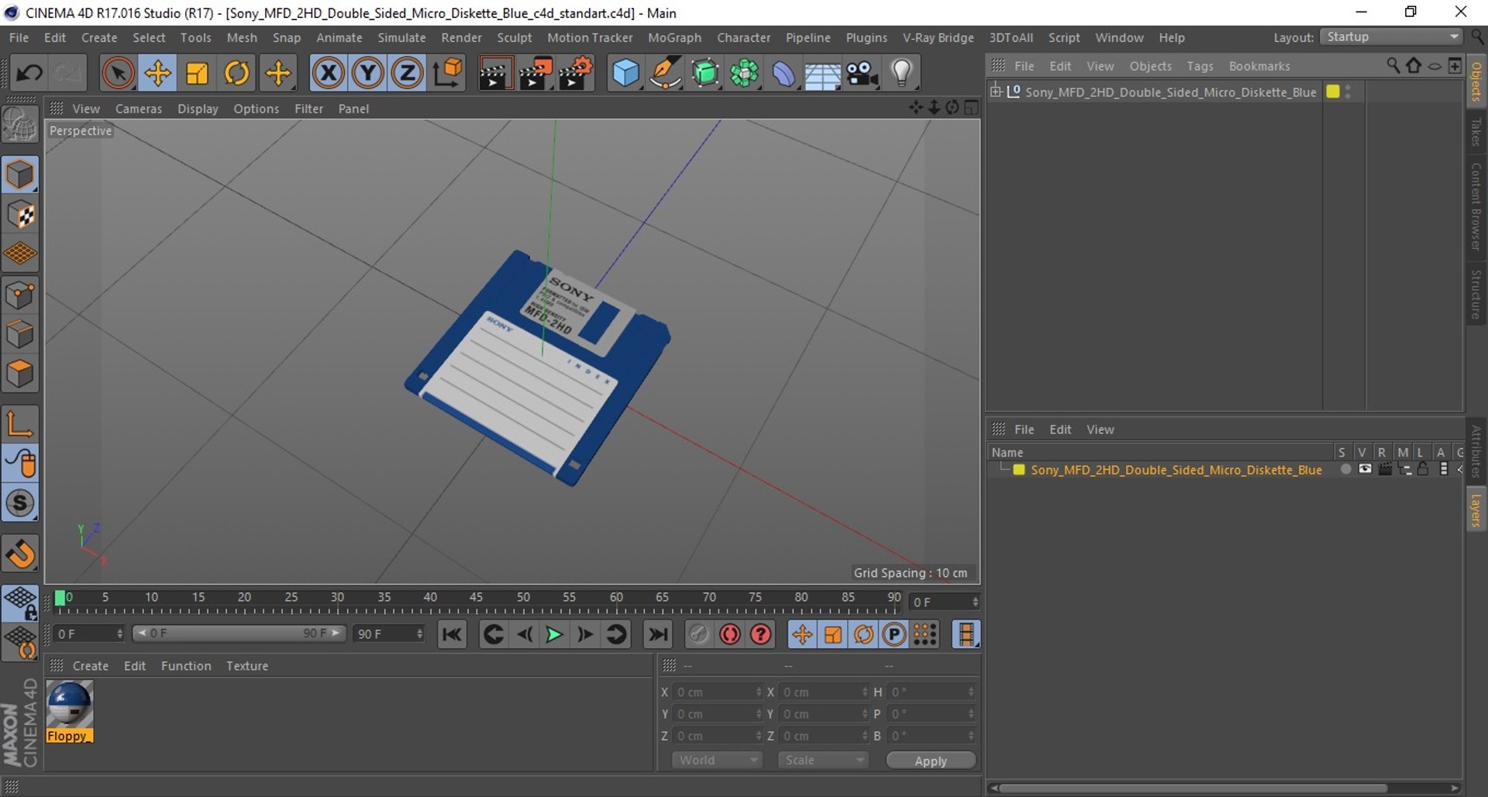Toggle X axis lock
Screen dimensions: 1488x797
point(328,74)
